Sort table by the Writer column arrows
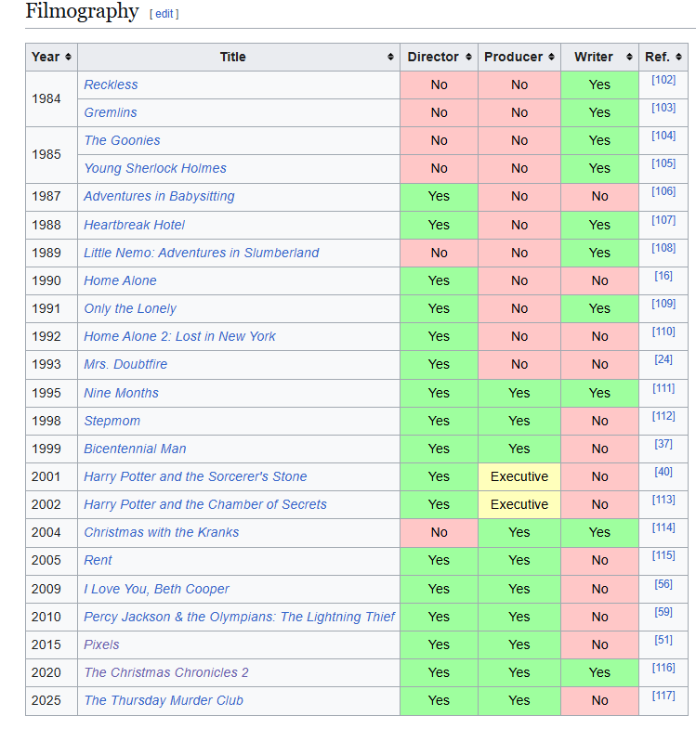The width and height of the screenshot is (696, 729). [x=629, y=57]
